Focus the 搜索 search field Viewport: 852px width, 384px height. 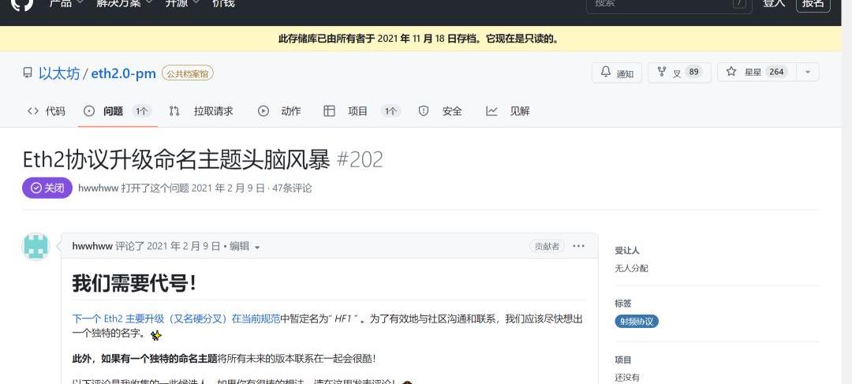coord(669,5)
